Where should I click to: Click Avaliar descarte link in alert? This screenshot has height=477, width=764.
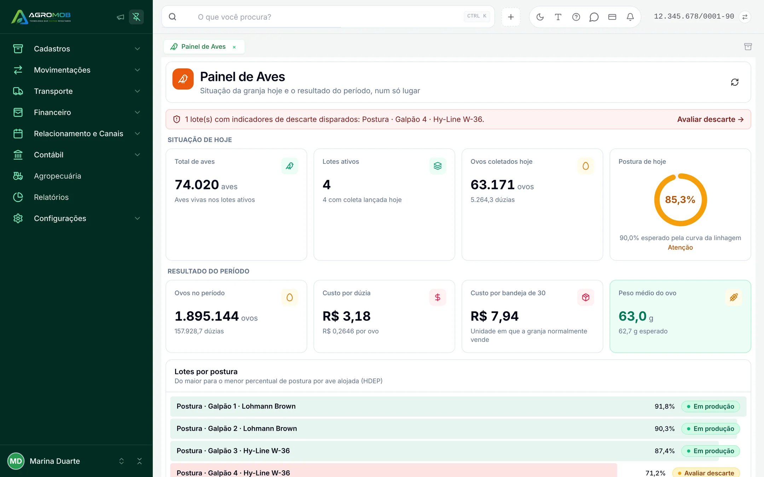click(x=710, y=119)
